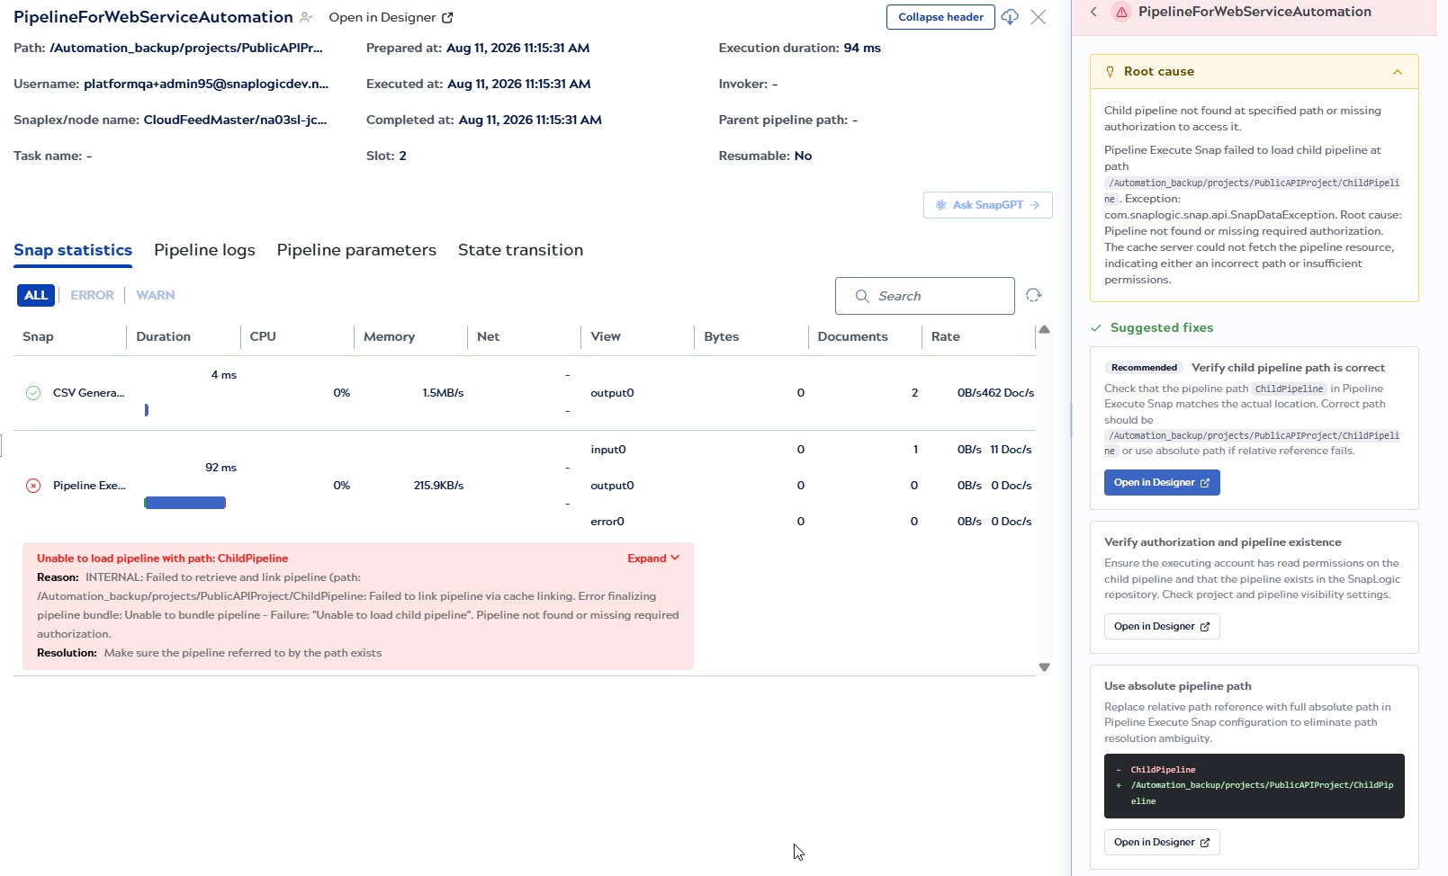Collapse the header section

coord(940,17)
